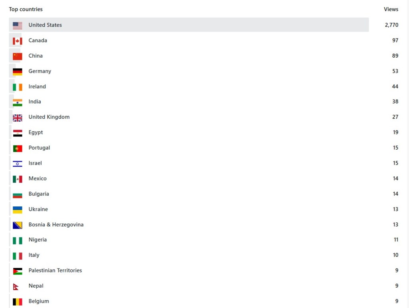Click the Top countries heading

click(x=26, y=9)
